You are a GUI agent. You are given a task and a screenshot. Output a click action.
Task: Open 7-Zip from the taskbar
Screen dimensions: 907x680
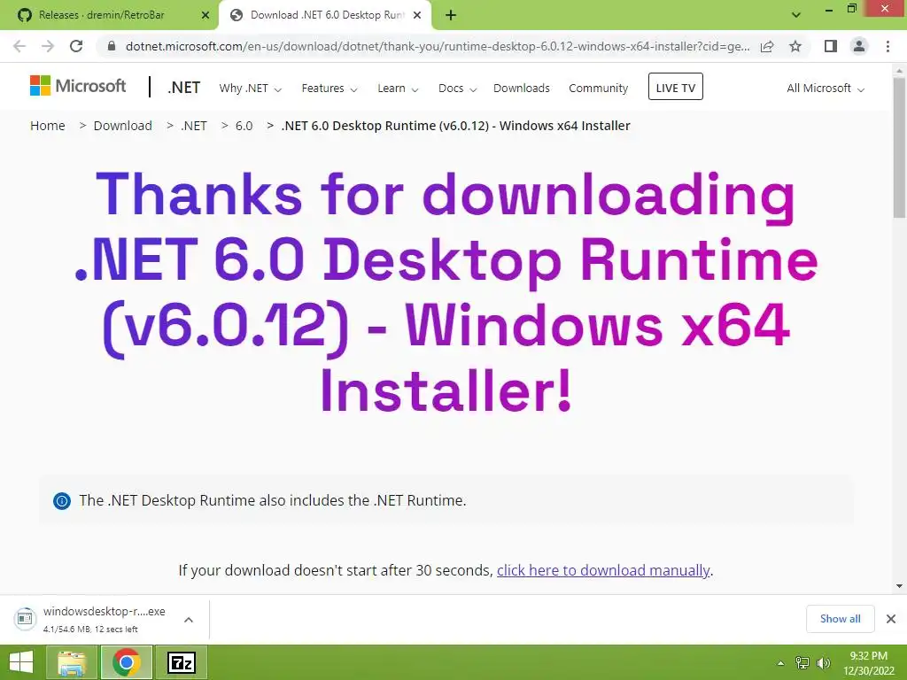(182, 662)
